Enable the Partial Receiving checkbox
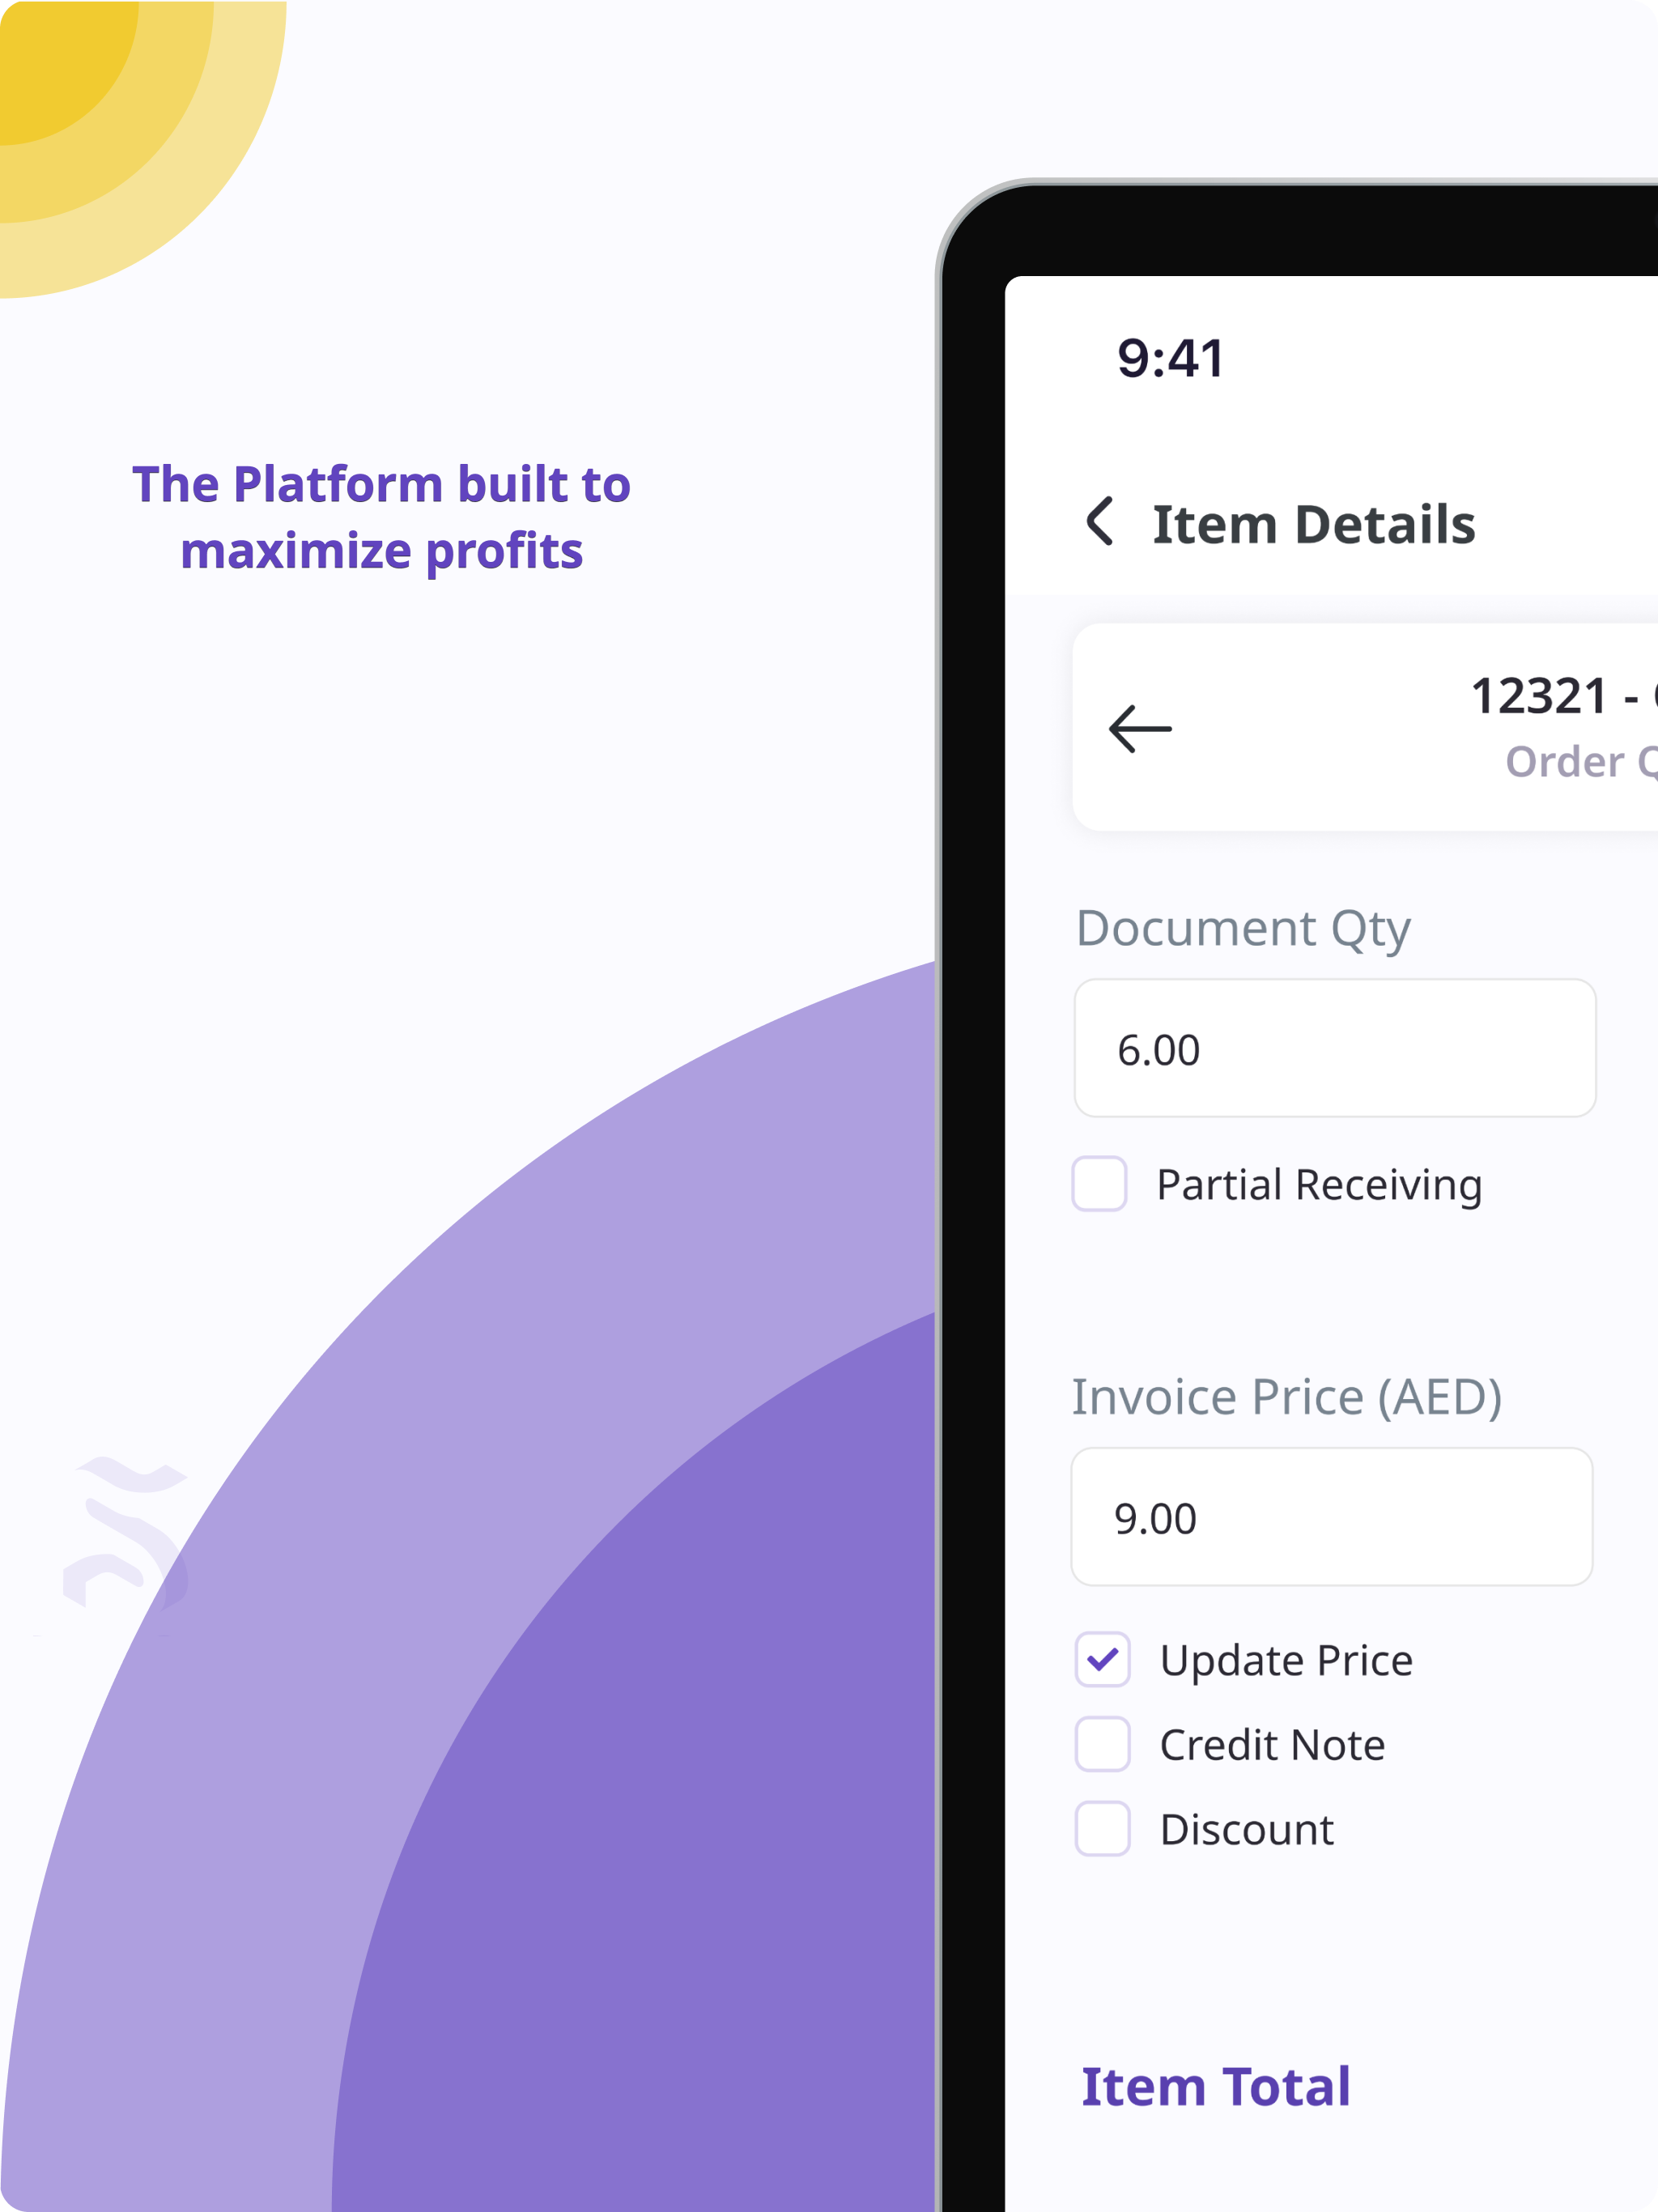This screenshot has width=1658, height=2212. (x=1099, y=1184)
